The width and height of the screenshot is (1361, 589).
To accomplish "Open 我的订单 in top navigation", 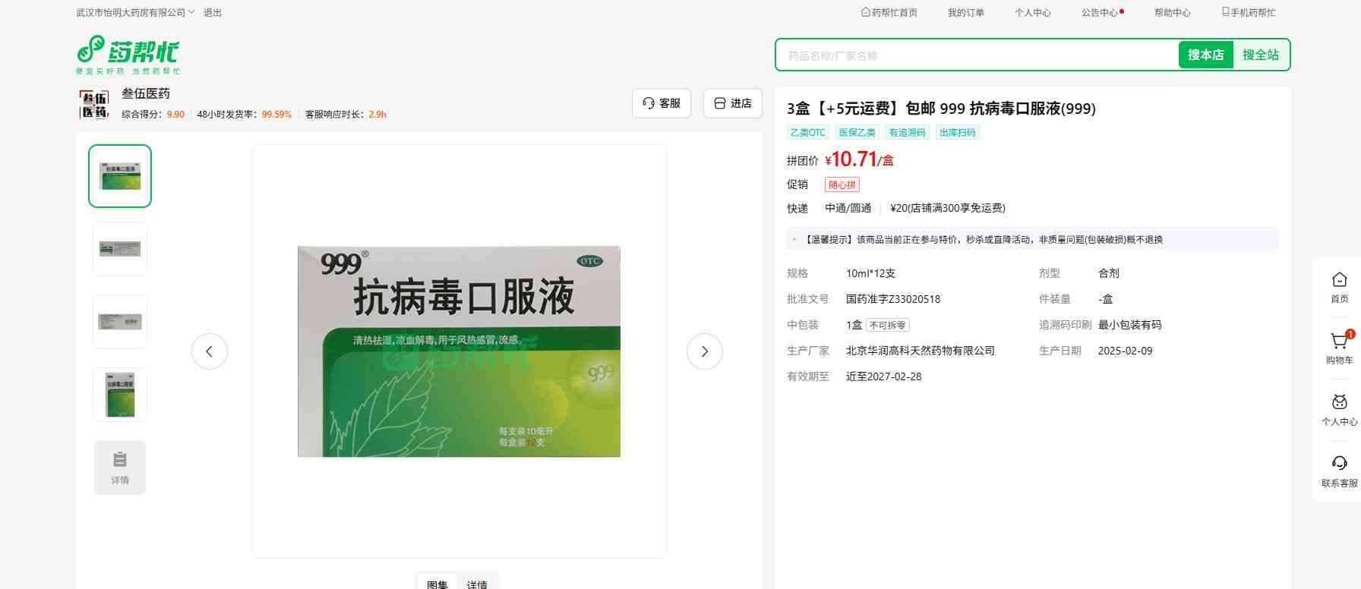I will [965, 13].
